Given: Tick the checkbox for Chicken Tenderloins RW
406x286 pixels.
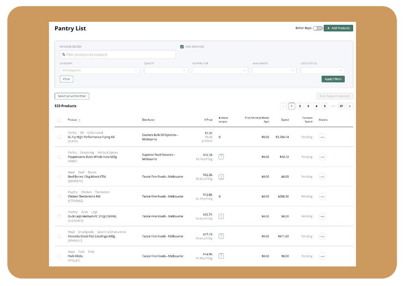Looking at the screenshot, I should click(x=60, y=196).
